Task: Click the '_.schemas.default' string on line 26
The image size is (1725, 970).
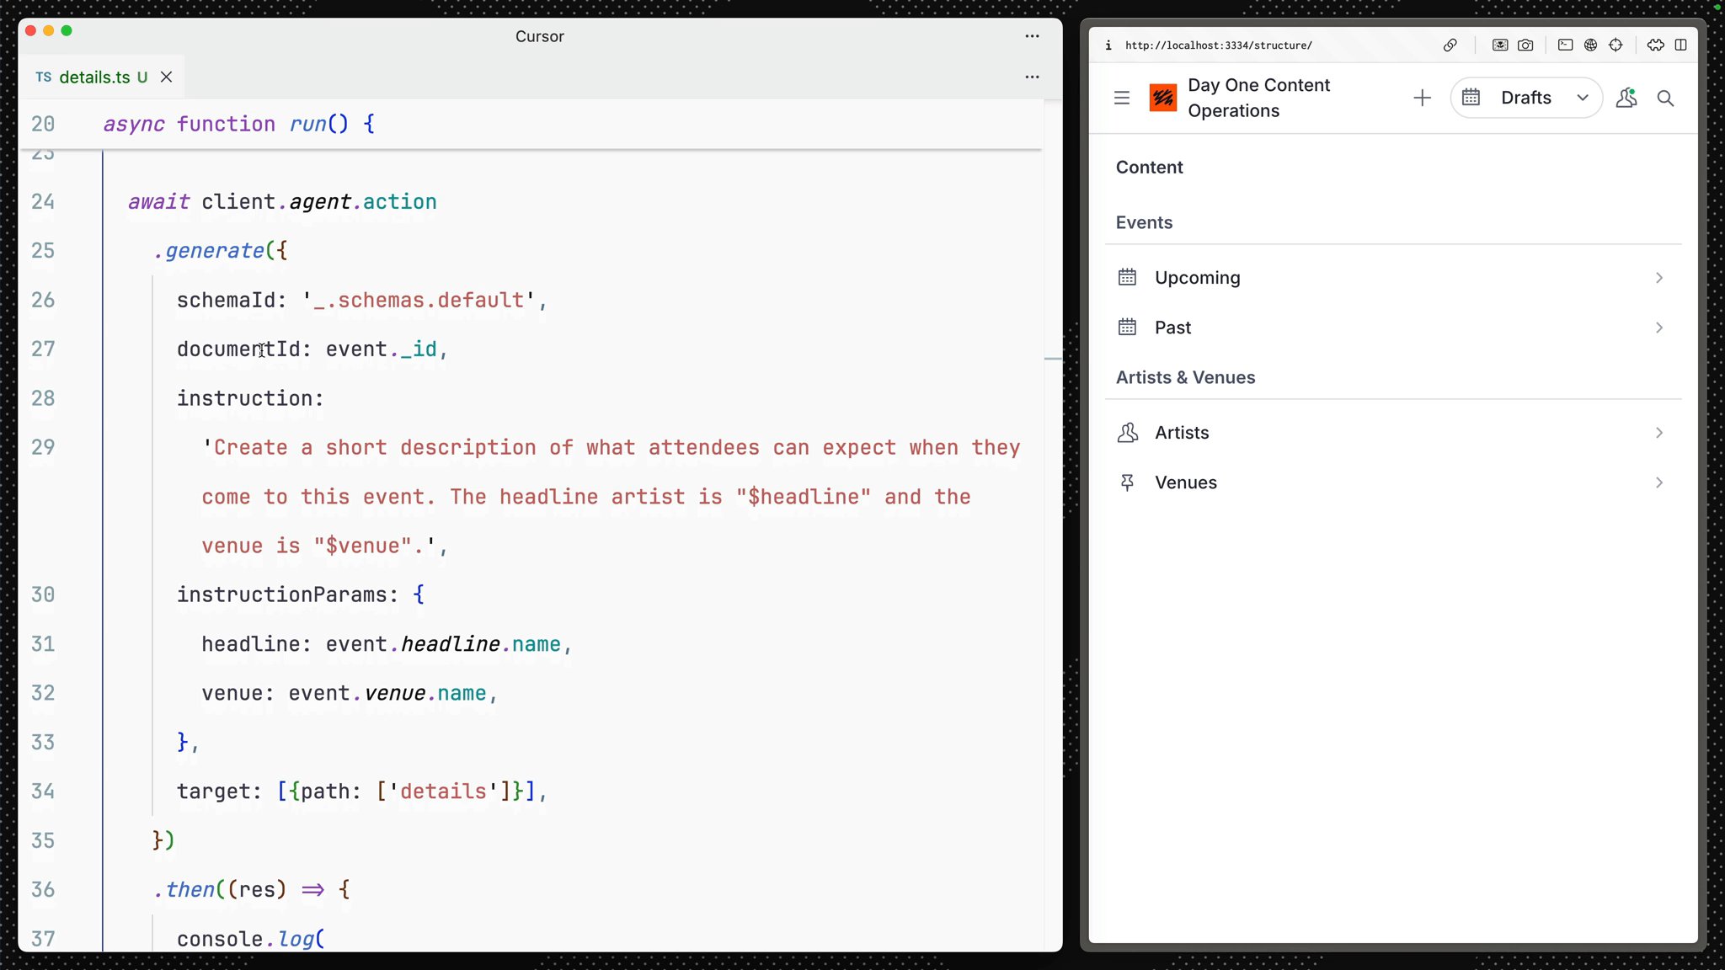Action: point(419,300)
